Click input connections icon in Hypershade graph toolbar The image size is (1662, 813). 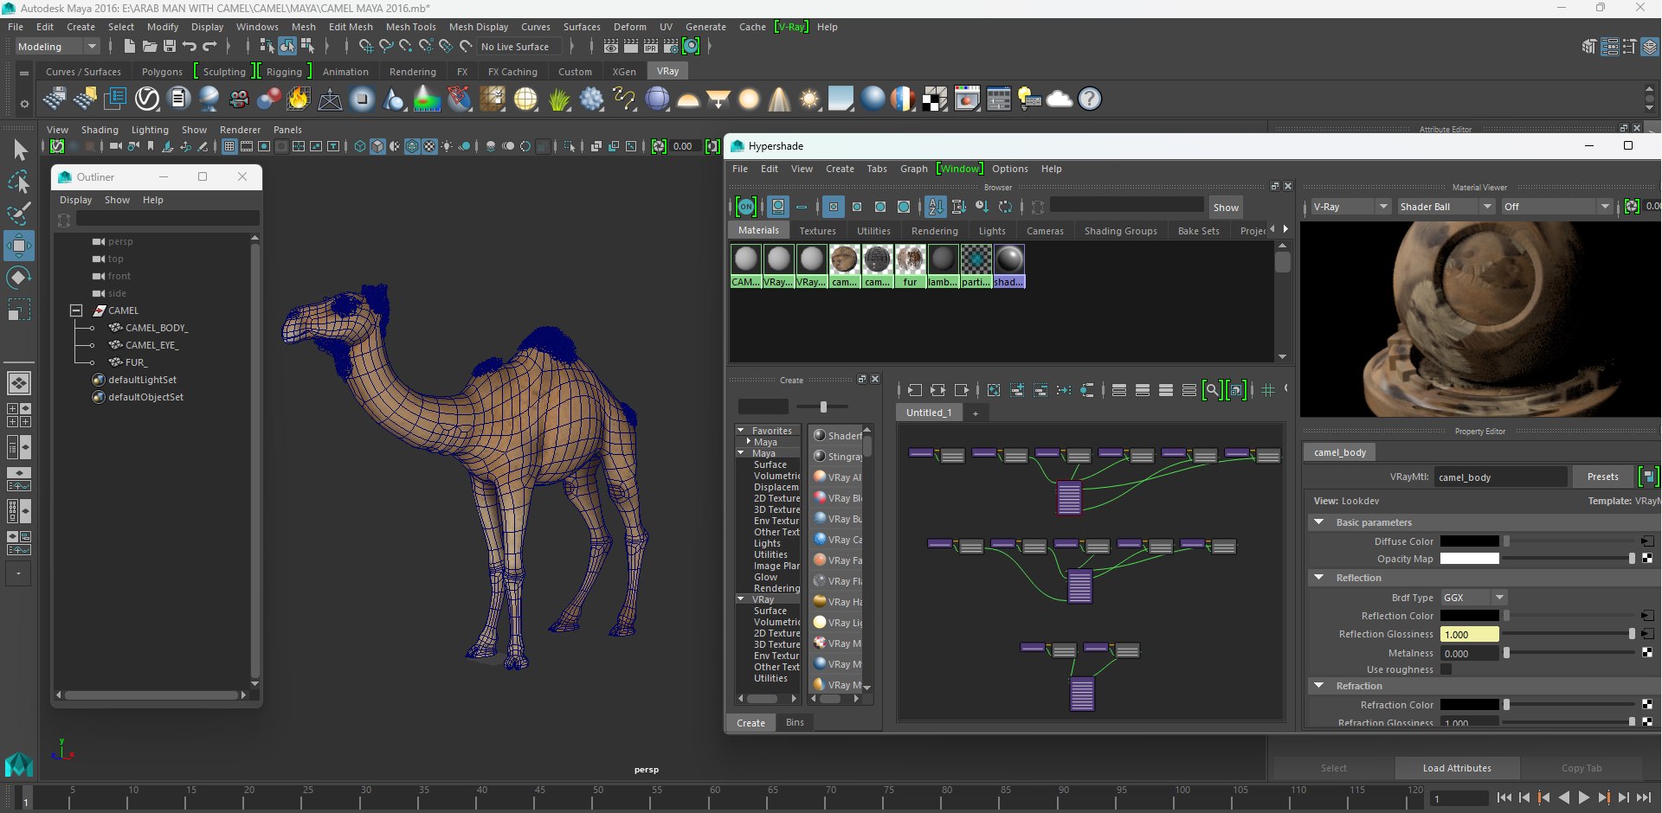coord(915,390)
